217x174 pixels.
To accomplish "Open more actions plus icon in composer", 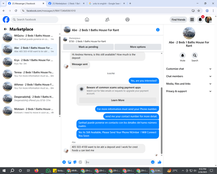I will (64, 162).
